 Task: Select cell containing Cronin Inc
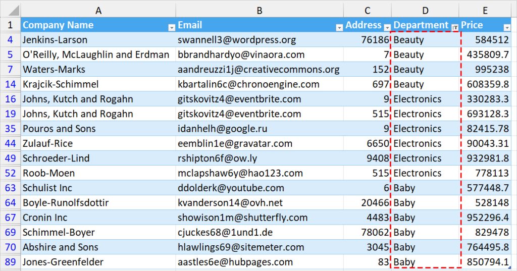coord(98,218)
